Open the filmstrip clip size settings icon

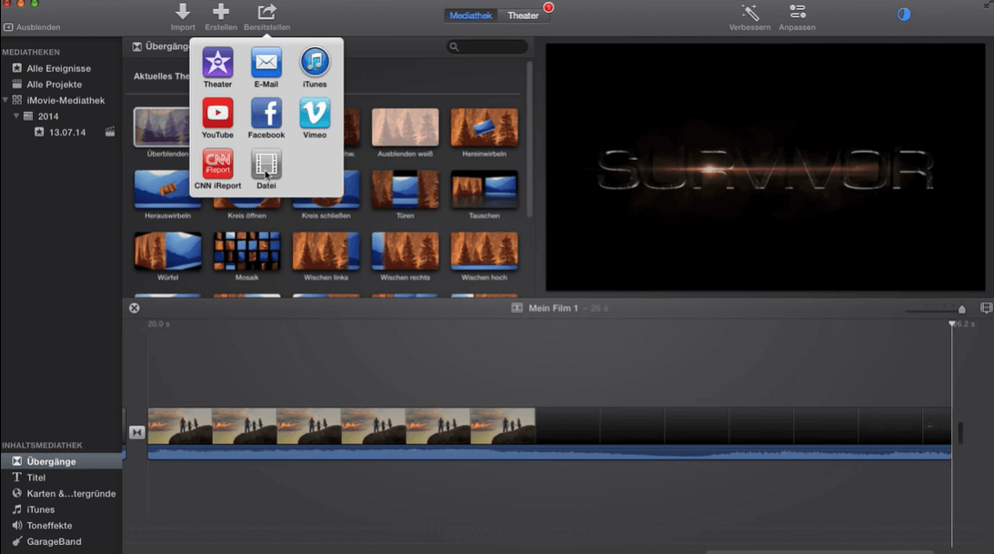(x=986, y=308)
